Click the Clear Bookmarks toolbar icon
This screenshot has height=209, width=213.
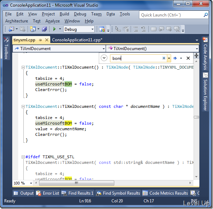[177, 29]
